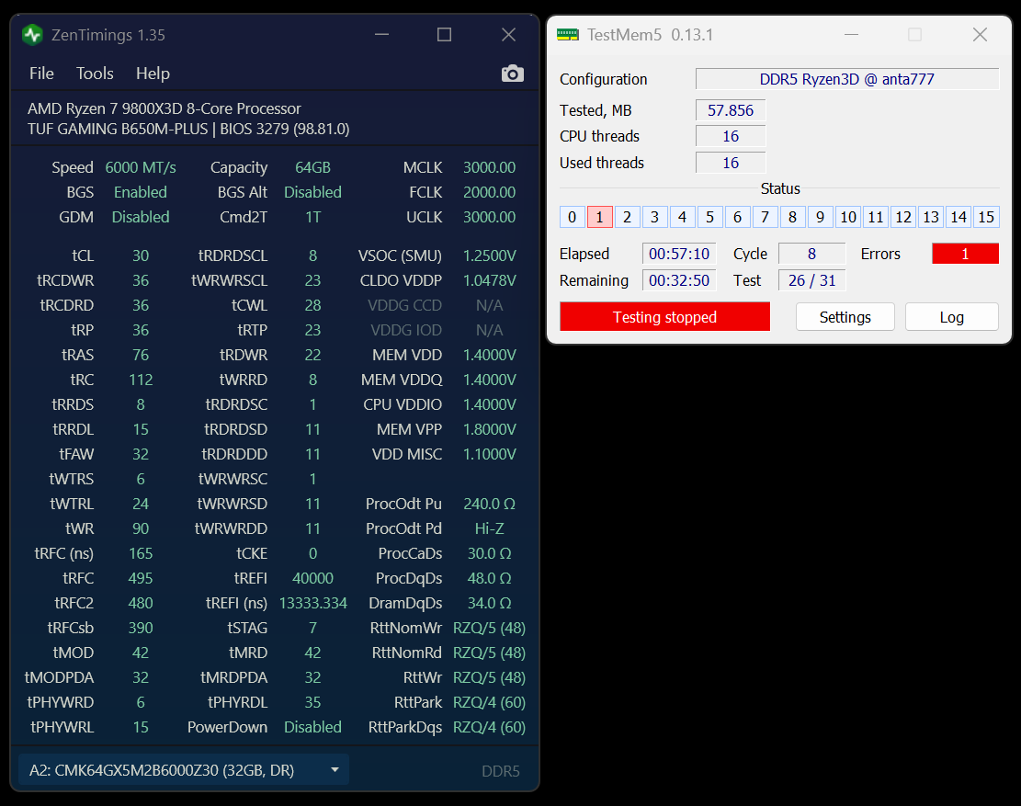Click the ZenTimings camera screenshot icon

513,74
